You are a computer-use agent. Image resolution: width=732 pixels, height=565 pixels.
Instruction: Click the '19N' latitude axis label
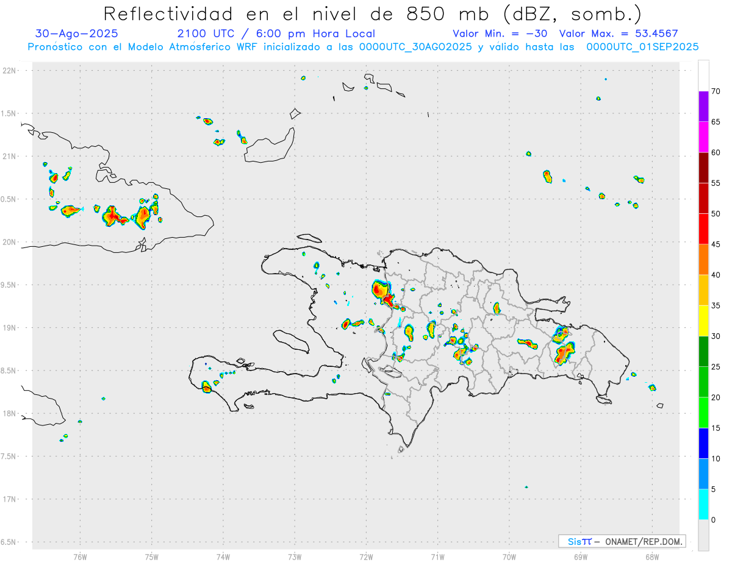tap(10, 328)
